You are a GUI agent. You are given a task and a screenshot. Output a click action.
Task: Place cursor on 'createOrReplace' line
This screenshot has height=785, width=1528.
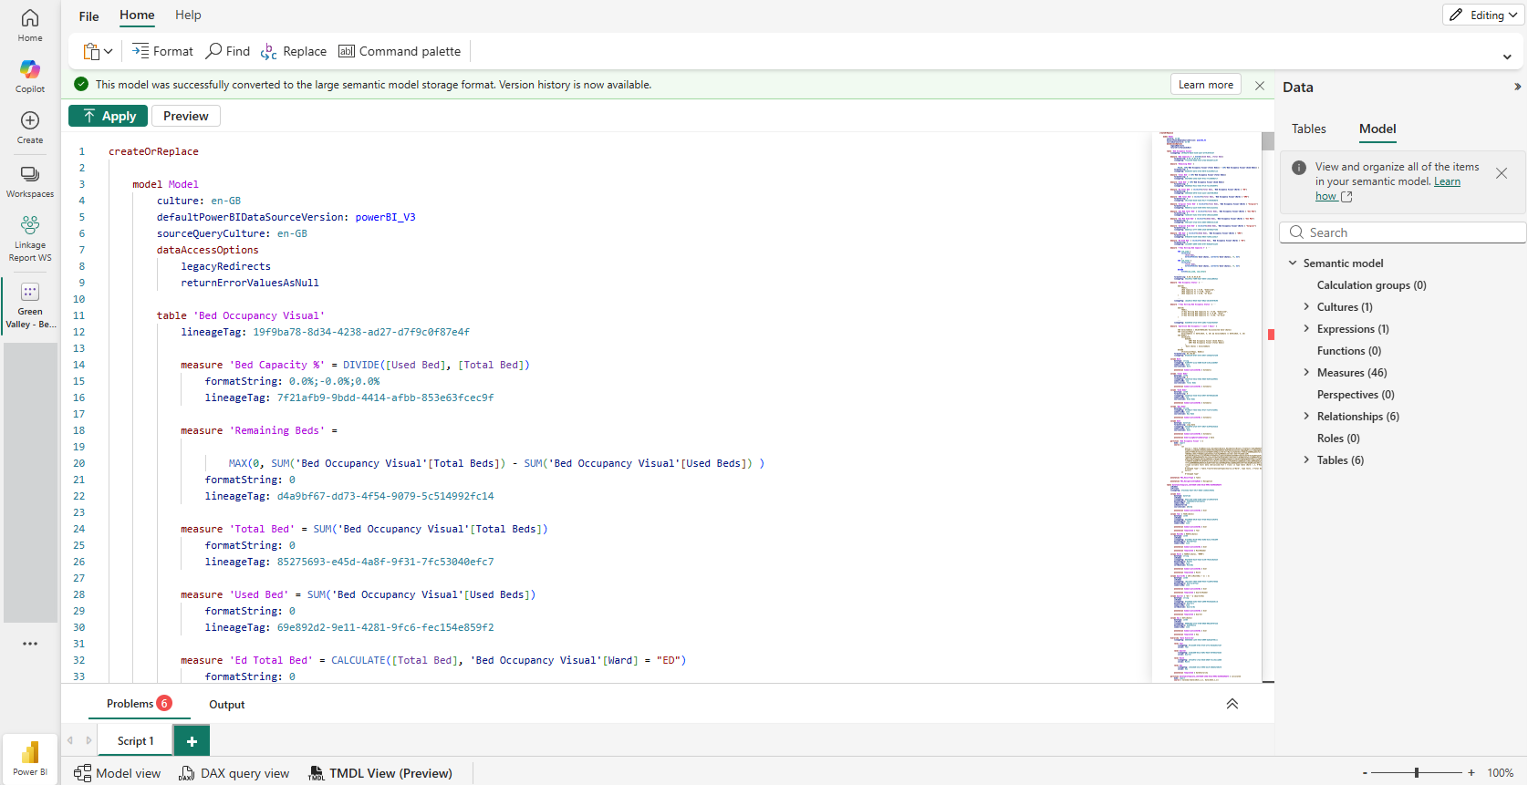click(x=153, y=151)
